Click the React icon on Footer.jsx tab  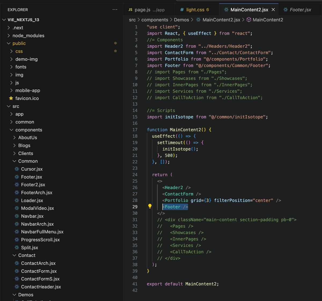[286, 10]
